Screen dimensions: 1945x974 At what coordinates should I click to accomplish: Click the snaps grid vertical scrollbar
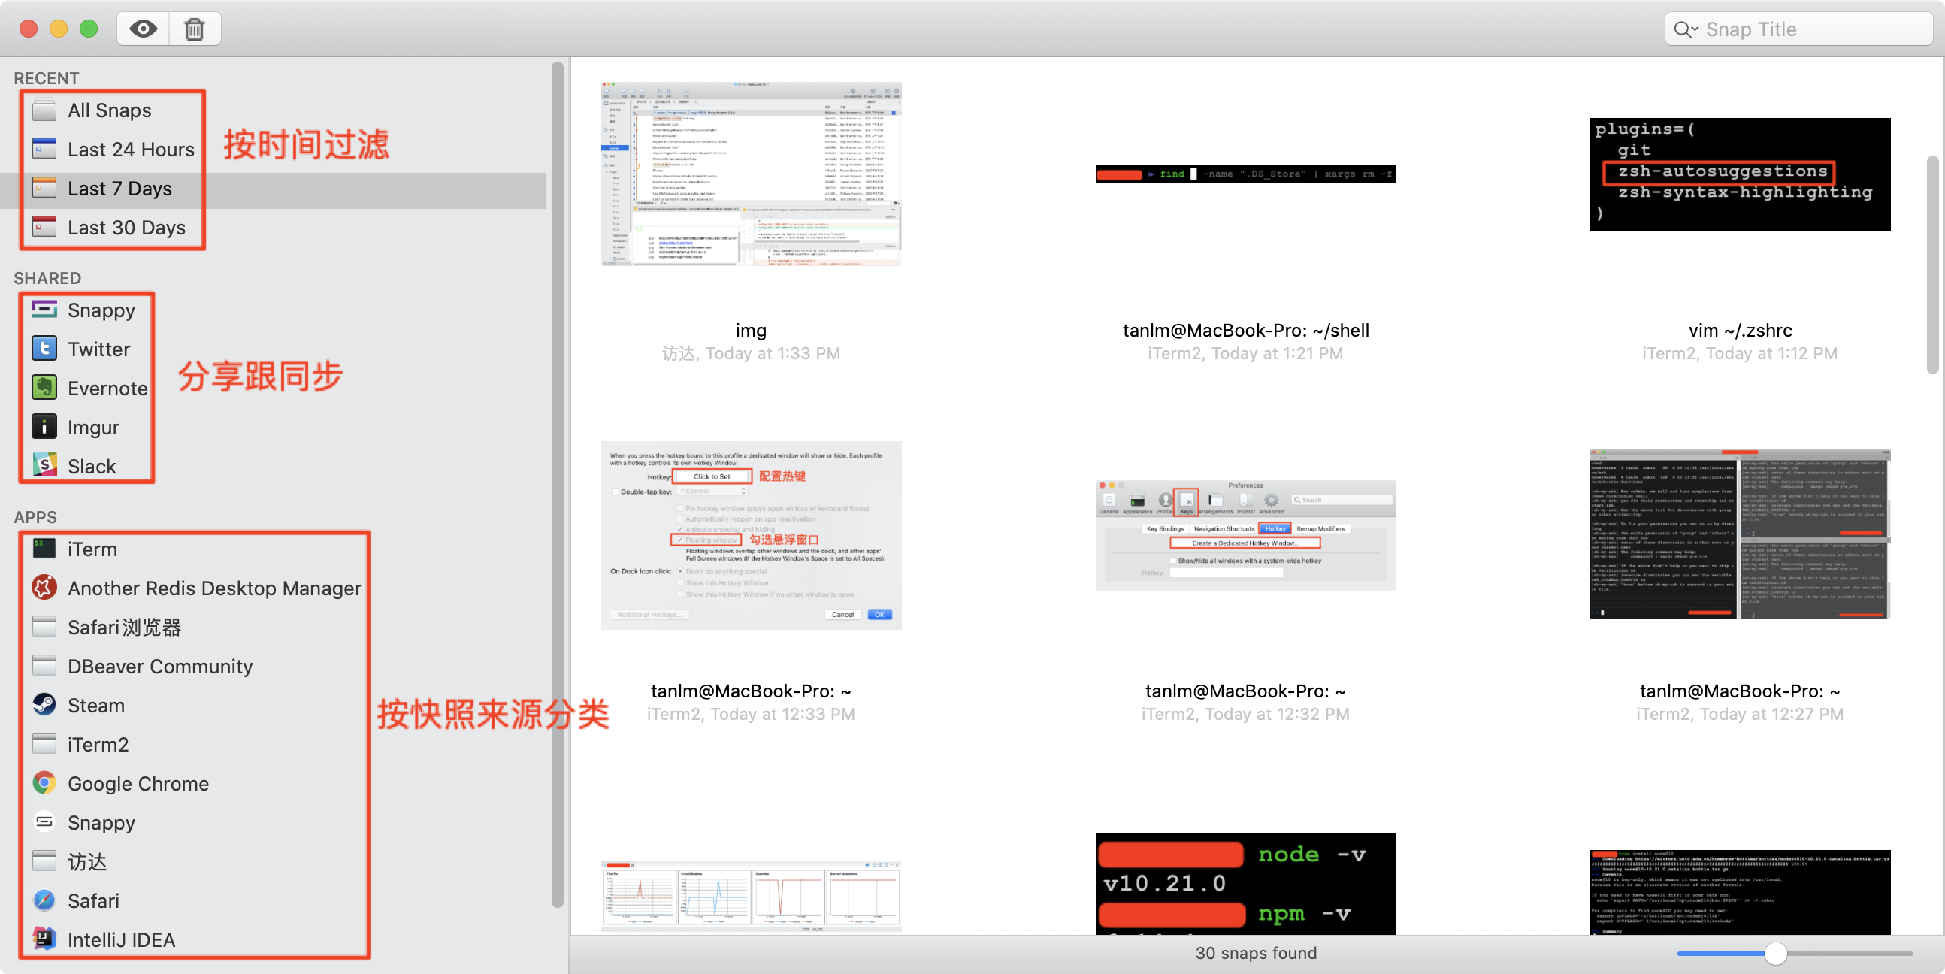click(x=1932, y=265)
